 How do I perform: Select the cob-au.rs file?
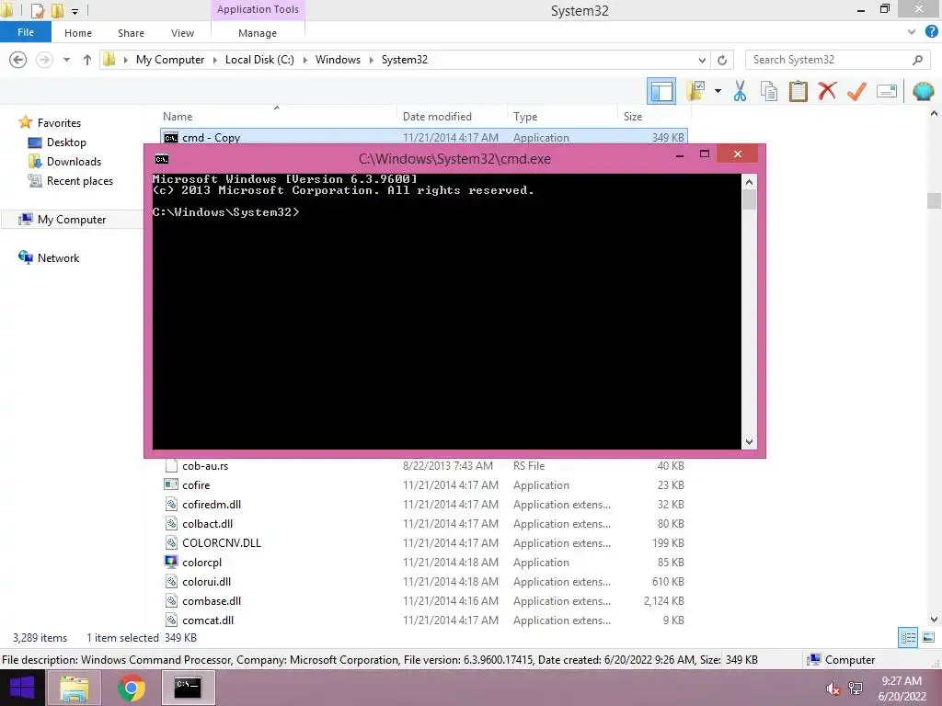coord(423,466)
